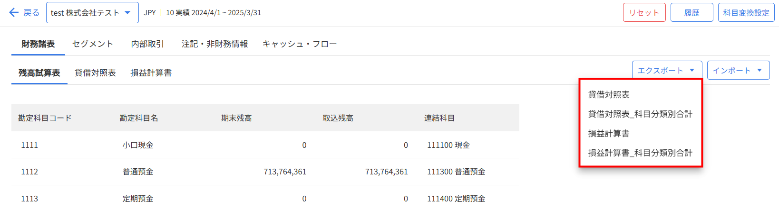Select the 普通預金 row with code 1112
The height and width of the screenshot is (209, 779).
coord(265,172)
